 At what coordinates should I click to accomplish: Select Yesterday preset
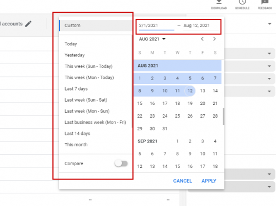click(x=75, y=55)
